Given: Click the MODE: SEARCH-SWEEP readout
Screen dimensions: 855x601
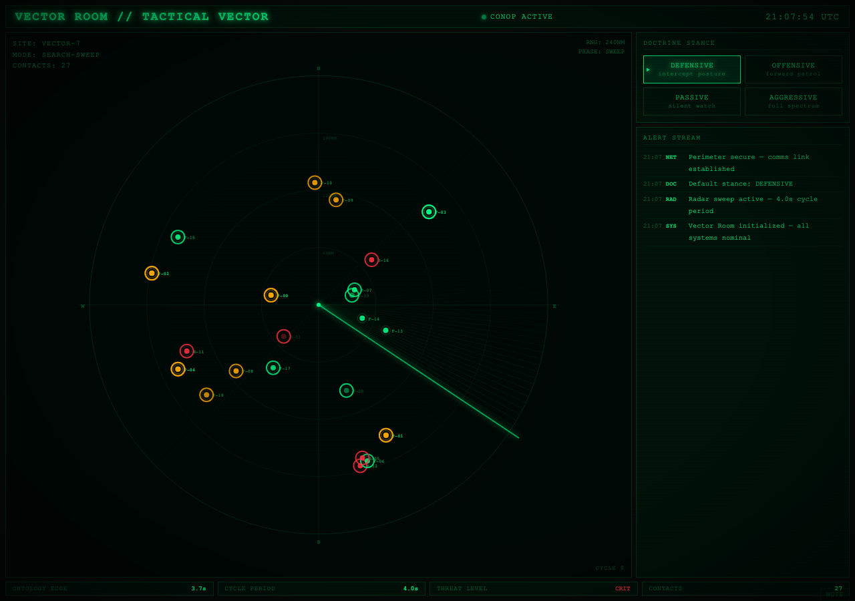Looking at the screenshot, I should (56, 55).
